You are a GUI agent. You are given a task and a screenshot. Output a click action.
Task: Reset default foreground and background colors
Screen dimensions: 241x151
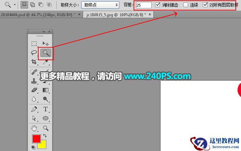coord(33,148)
